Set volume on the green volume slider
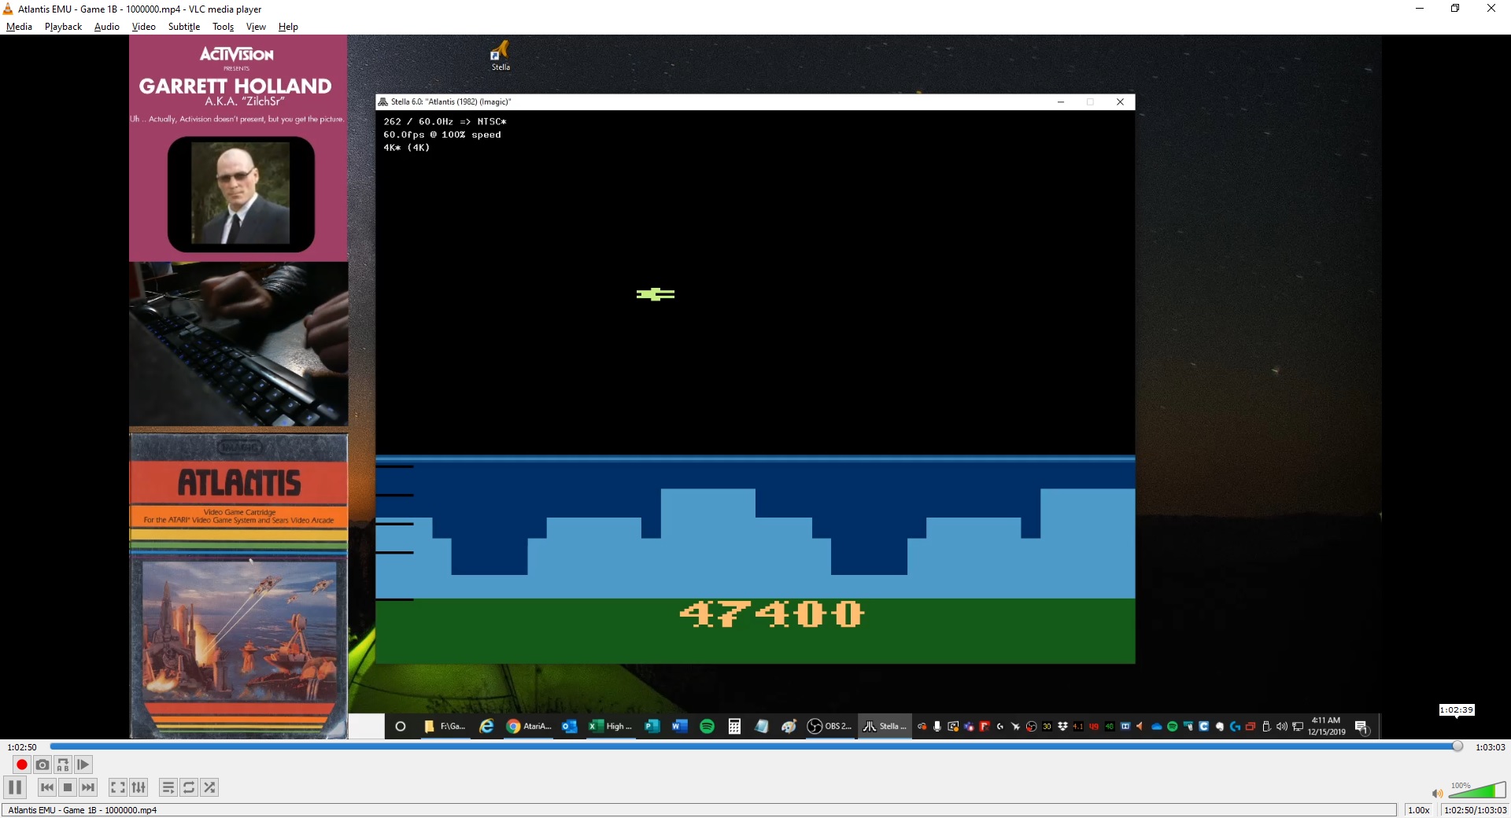Image resolution: width=1511 pixels, height=818 pixels. pyautogui.click(x=1477, y=790)
